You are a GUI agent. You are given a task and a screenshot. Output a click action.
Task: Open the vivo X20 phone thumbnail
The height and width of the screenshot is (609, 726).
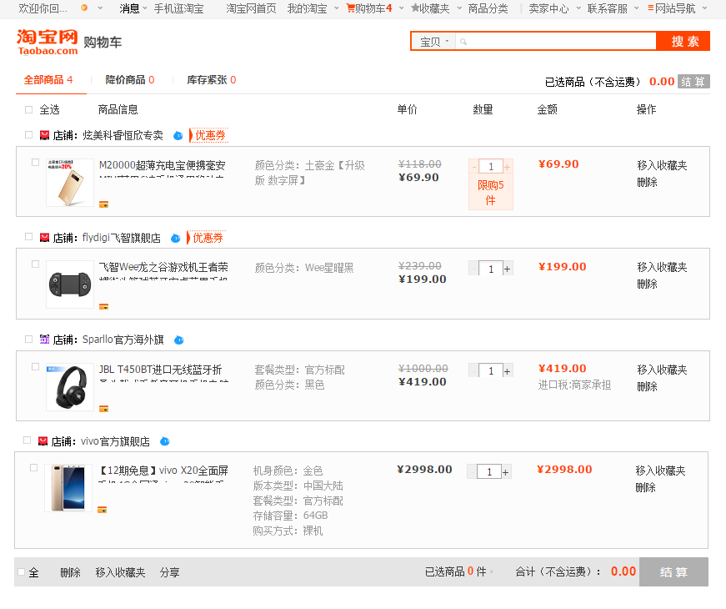68,488
